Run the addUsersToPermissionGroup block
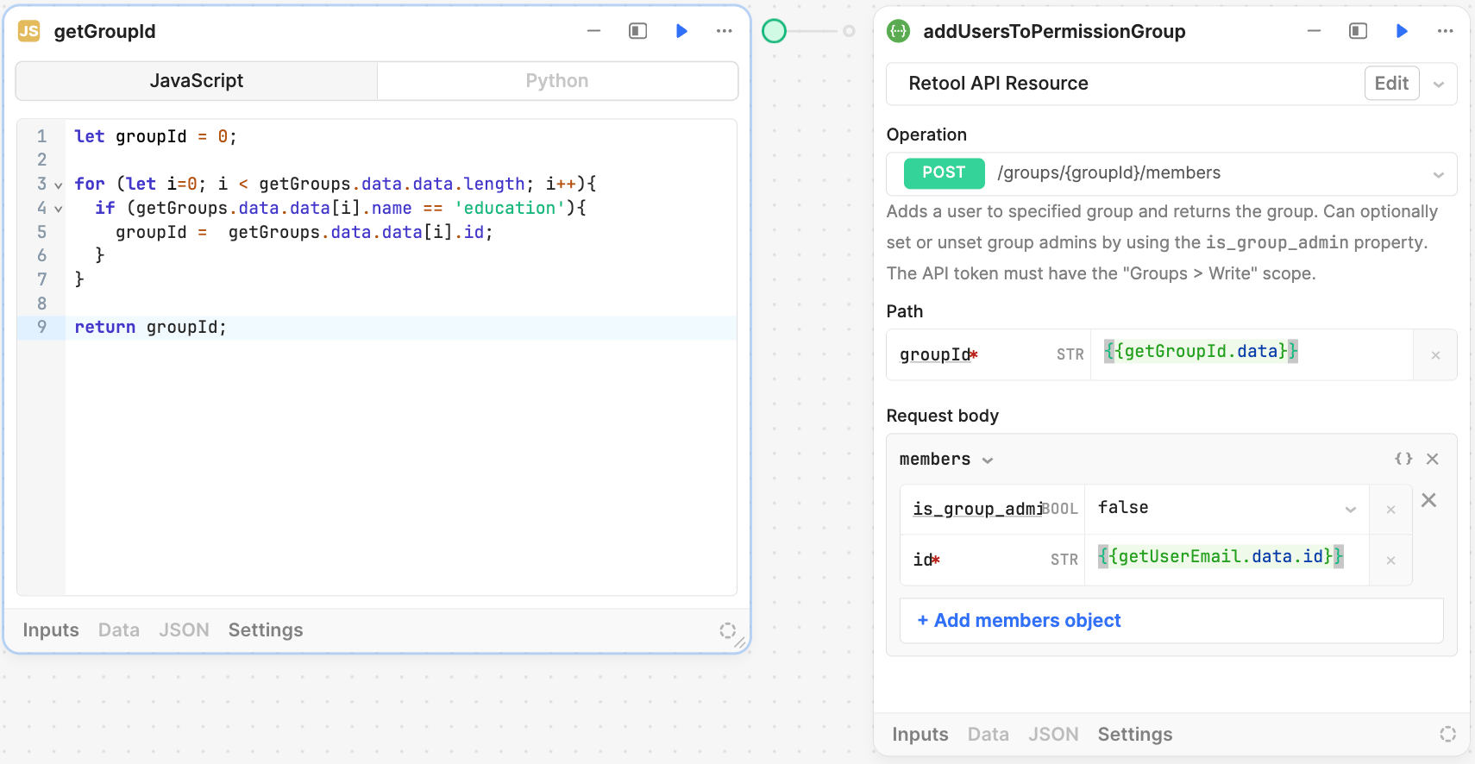 click(x=1402, y=31)
